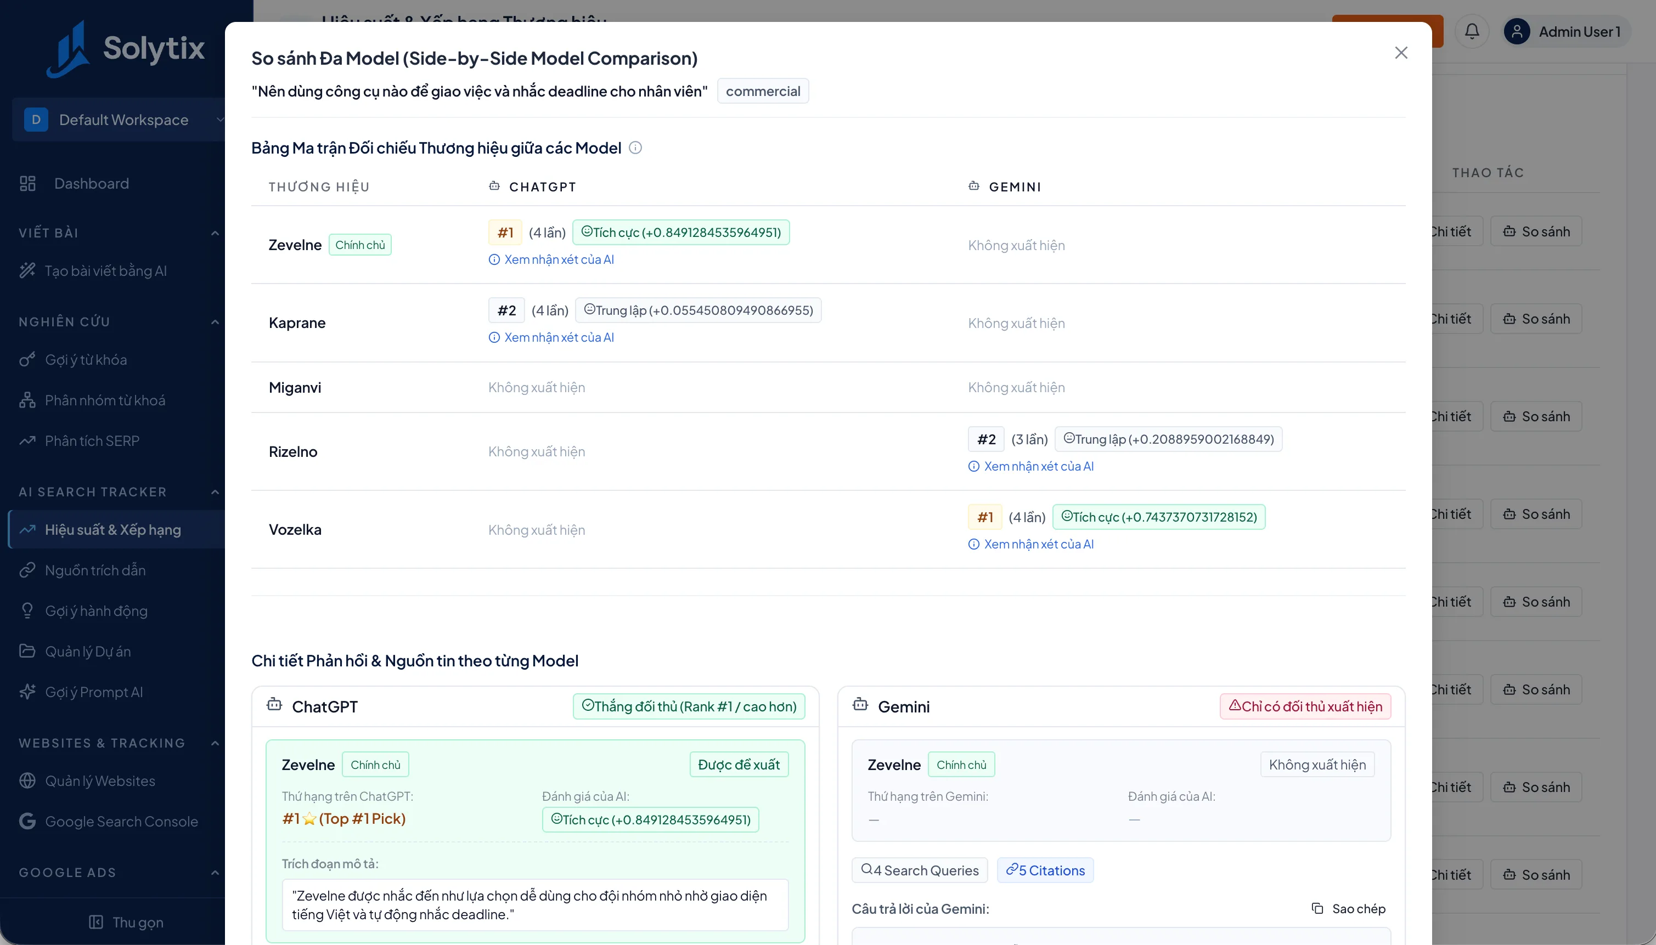
Task: Collapse the AI SEARCH TRACKER section
Action: (215, 492)
